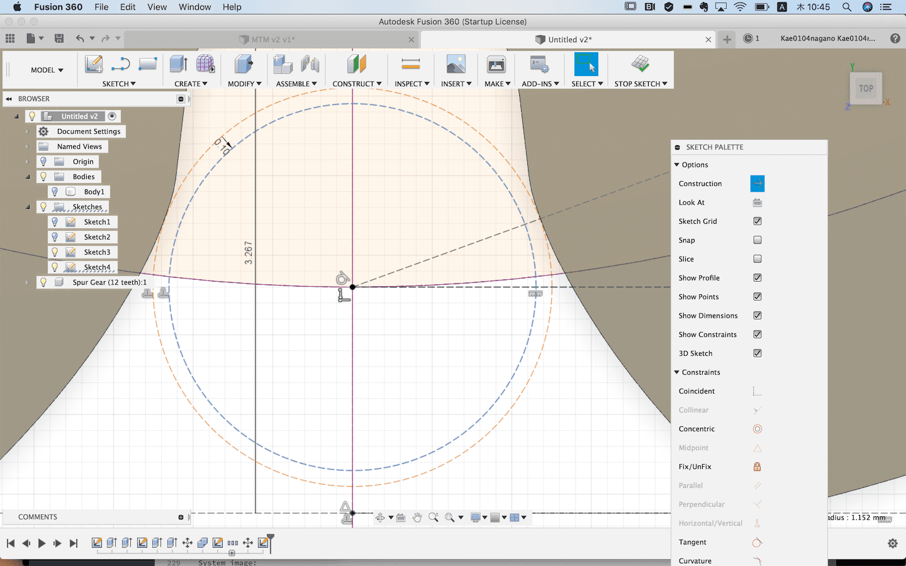Collapse the Options section in Sketch Palette

(677, 165)
